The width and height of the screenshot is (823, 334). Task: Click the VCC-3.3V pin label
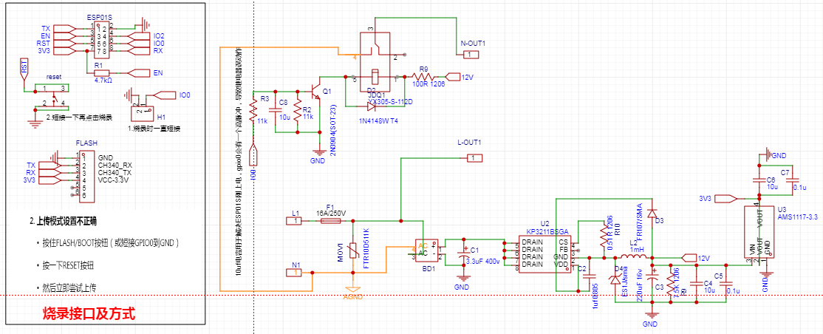click(113, 180)
